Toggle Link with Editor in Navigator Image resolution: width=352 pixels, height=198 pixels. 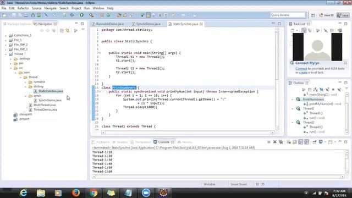[x=68, y=31]
